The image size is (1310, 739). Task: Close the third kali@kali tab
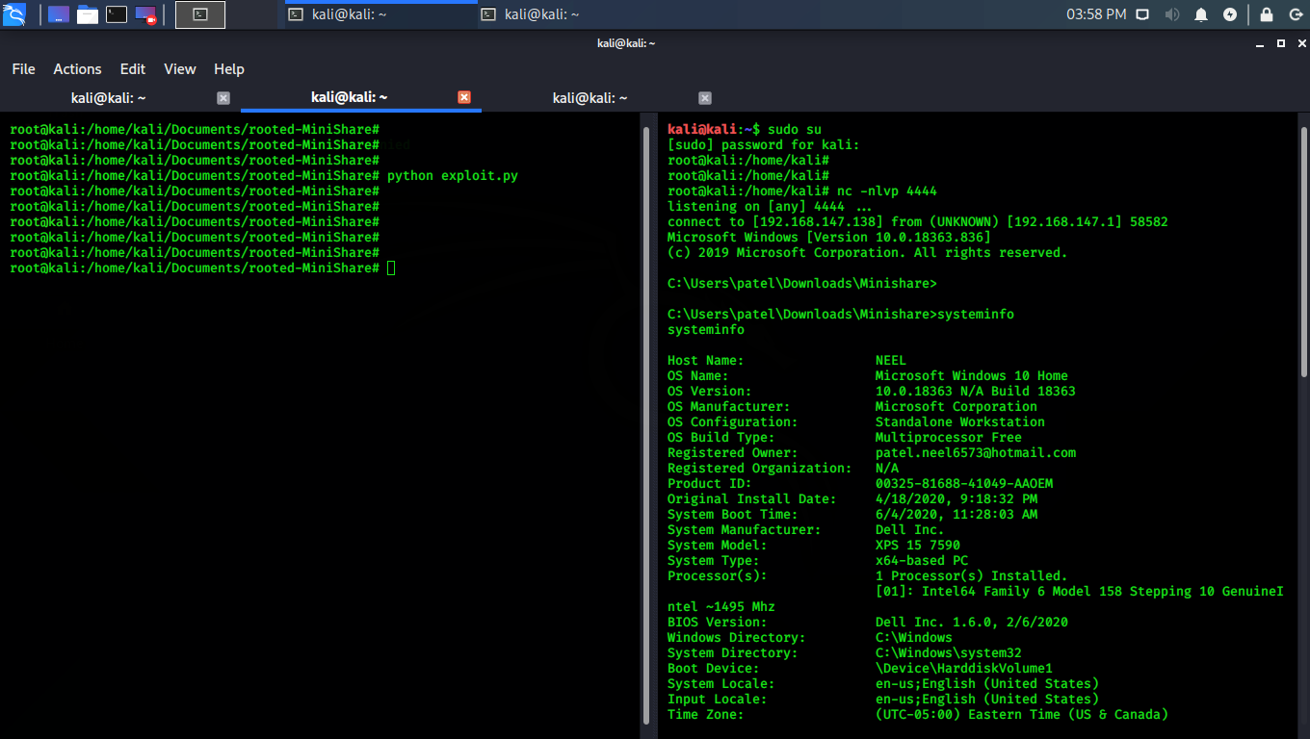tap(705, 98)
